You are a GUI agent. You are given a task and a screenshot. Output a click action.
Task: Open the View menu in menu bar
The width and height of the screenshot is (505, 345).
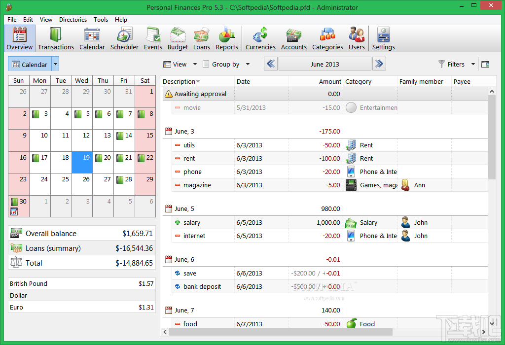[46, 20]
